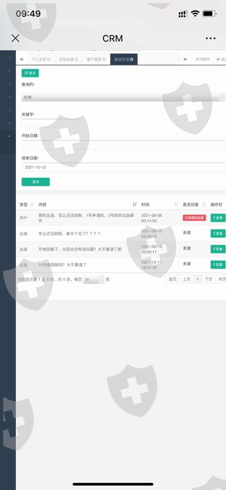
Task: Open the 关闭操作 menu
Action: point(202,59)
